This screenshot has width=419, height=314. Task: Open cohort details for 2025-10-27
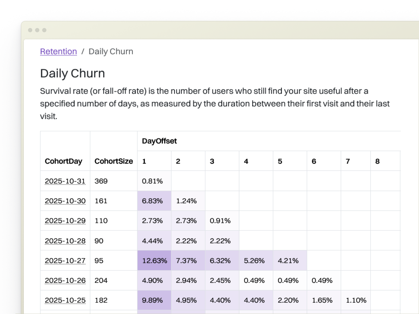[x=65, y=261]
